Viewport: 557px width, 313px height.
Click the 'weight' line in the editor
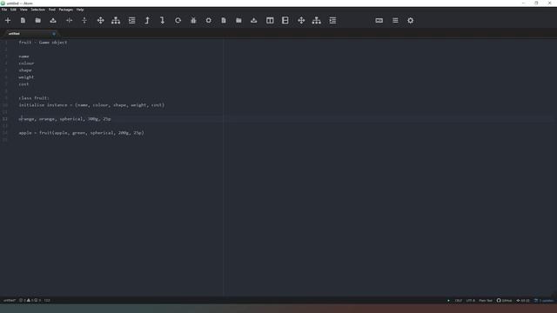26,77
